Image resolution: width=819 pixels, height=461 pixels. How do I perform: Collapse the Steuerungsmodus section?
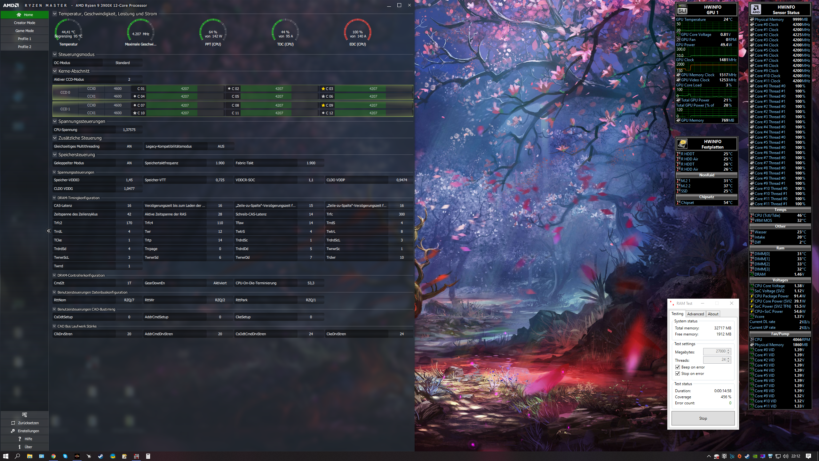click(x=55, y=54)
